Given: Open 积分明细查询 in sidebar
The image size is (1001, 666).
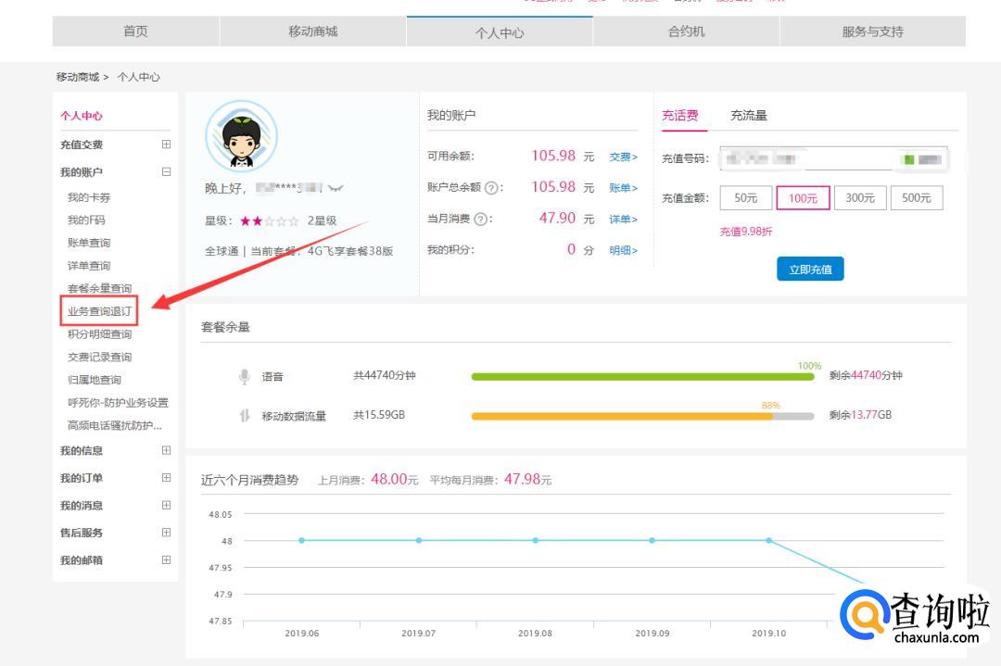Looking at the screenshot, I should pyautogui.click(x=99, y=333).
